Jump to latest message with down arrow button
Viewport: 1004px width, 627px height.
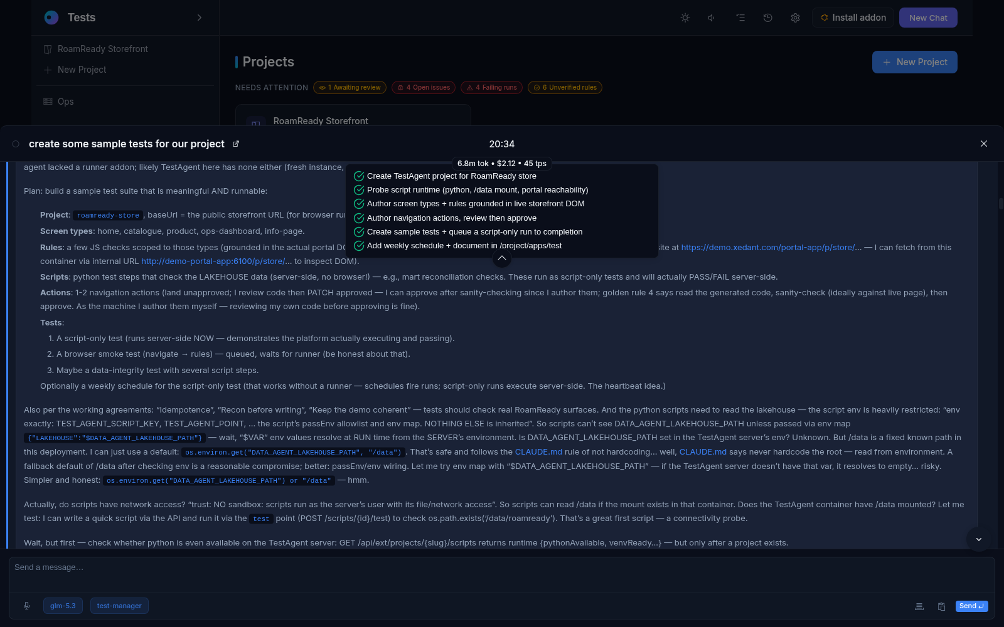pos(978,539)
